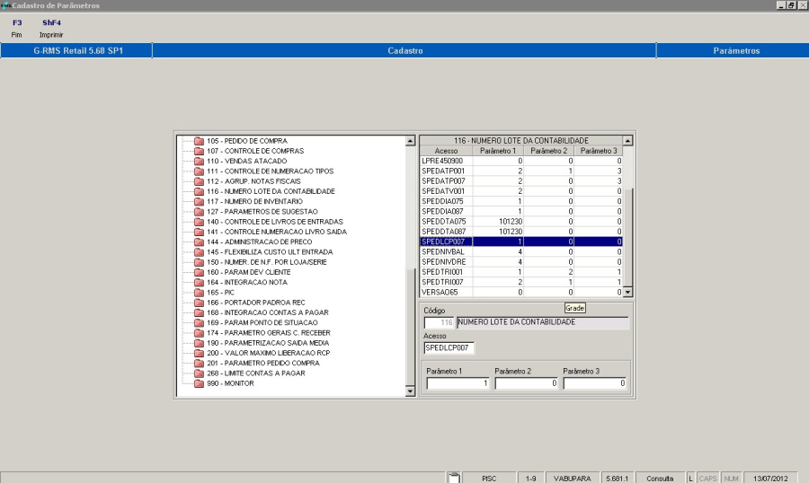Click the Acesso input field
809x483 pixels.
pyautogui.click(x=449, y=348)
